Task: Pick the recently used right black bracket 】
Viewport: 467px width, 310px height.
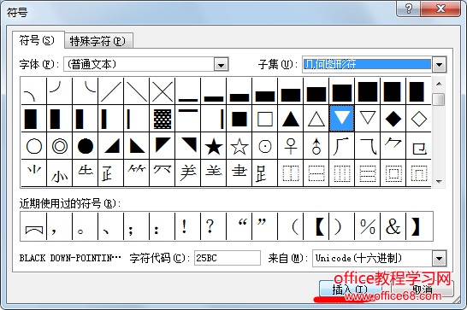Action: [x=418, y=226]
